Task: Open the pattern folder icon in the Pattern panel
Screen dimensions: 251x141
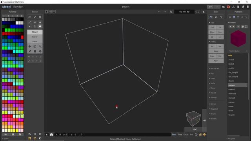Action: [230, 17]
